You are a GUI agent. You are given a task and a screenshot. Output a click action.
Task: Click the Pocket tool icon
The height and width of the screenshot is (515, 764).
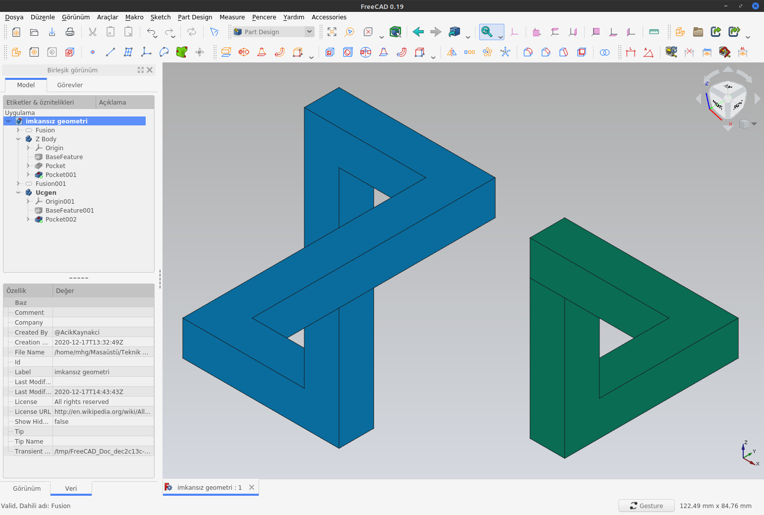point(330,52)
